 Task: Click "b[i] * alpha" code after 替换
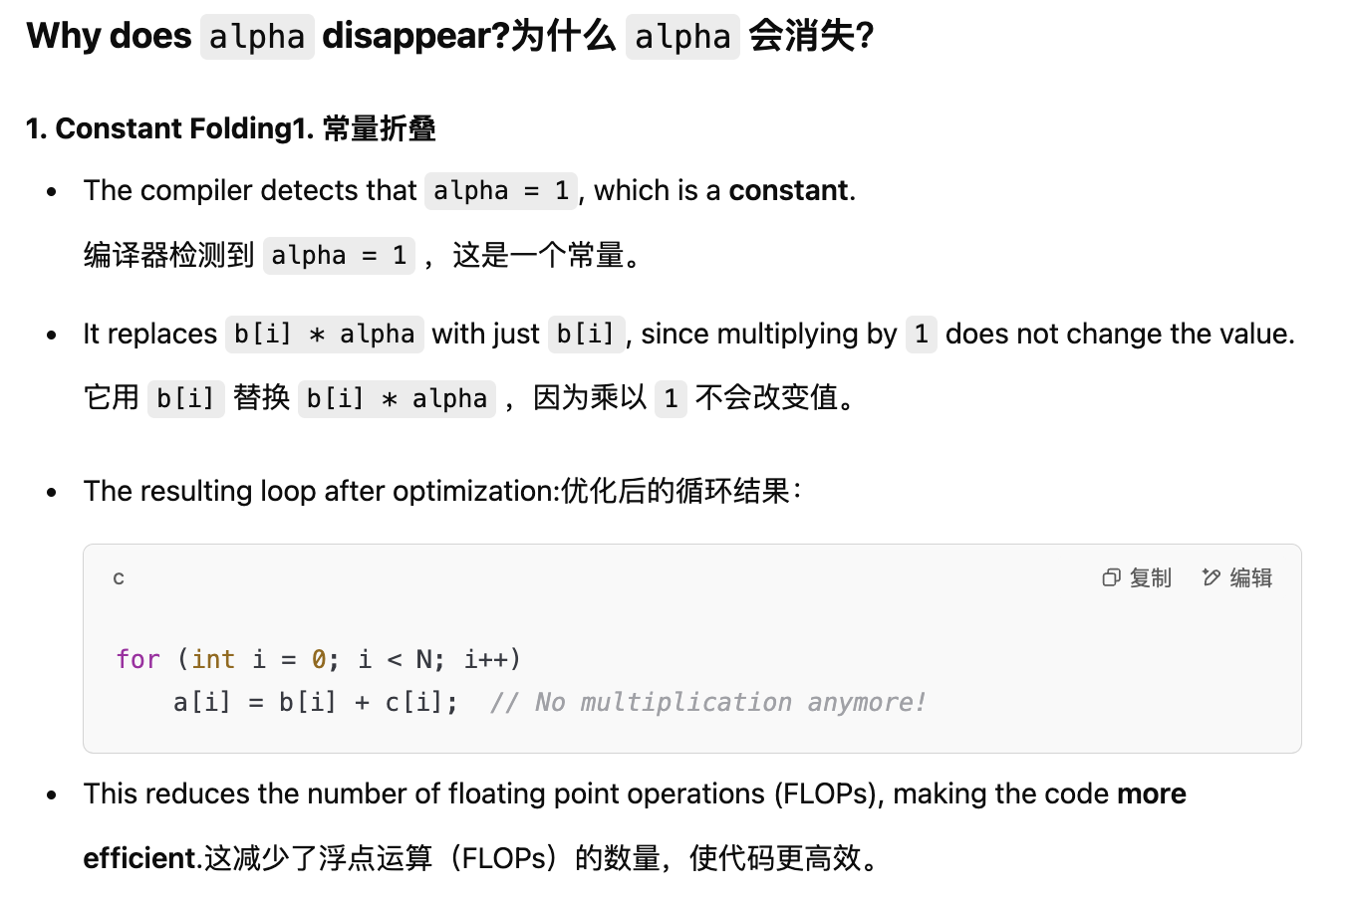click(397, 399)
